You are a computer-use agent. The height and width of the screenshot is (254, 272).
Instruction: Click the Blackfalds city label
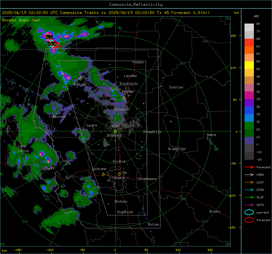click(x=128, y=84)
